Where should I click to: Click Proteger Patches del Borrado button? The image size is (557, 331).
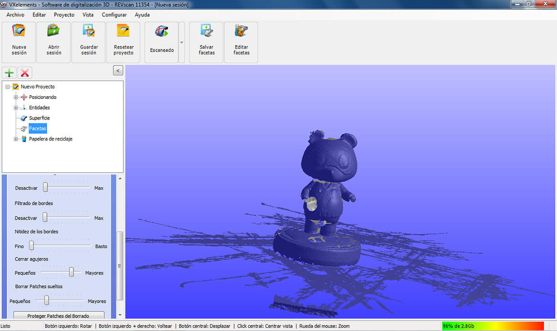(59, 315)
